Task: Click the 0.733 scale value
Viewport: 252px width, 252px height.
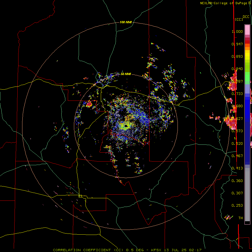Action: click(x=237, y=94)
